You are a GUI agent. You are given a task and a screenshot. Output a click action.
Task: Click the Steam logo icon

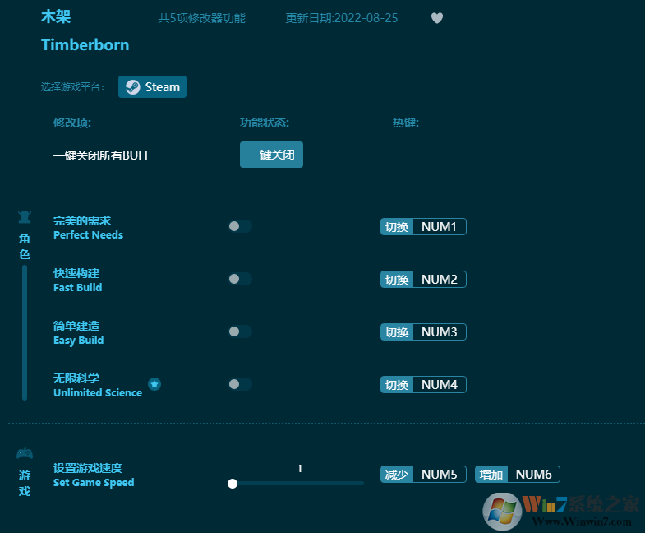(x=132, y=87)
